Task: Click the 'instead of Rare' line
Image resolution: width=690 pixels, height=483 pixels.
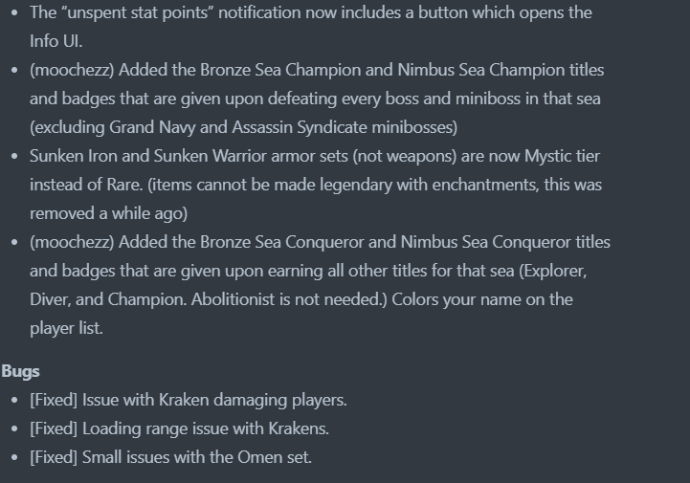Action: (x=316, y=185)
